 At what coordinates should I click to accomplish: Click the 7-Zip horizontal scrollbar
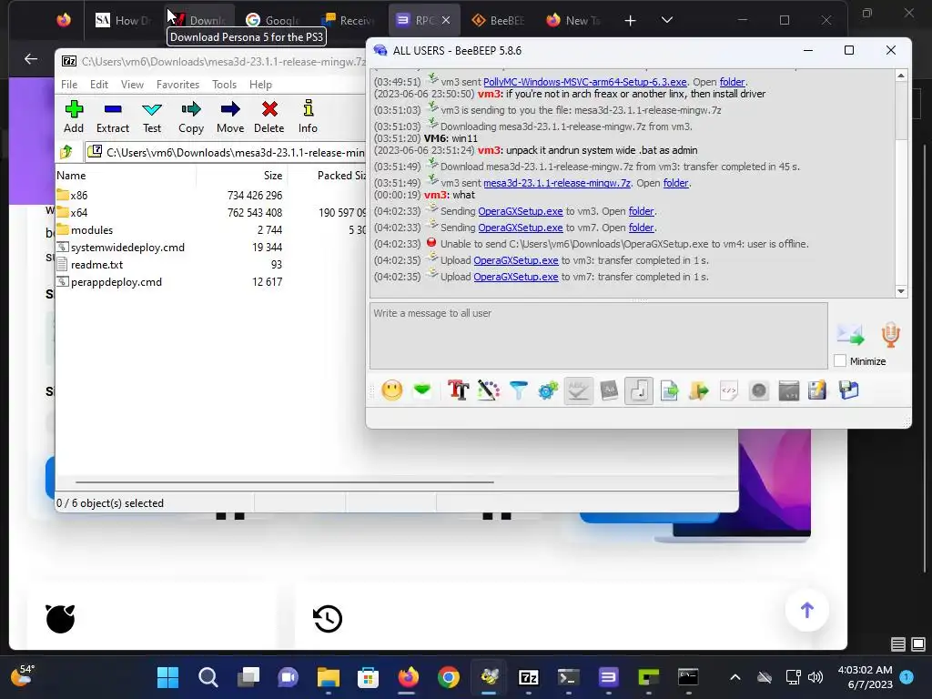285,482
